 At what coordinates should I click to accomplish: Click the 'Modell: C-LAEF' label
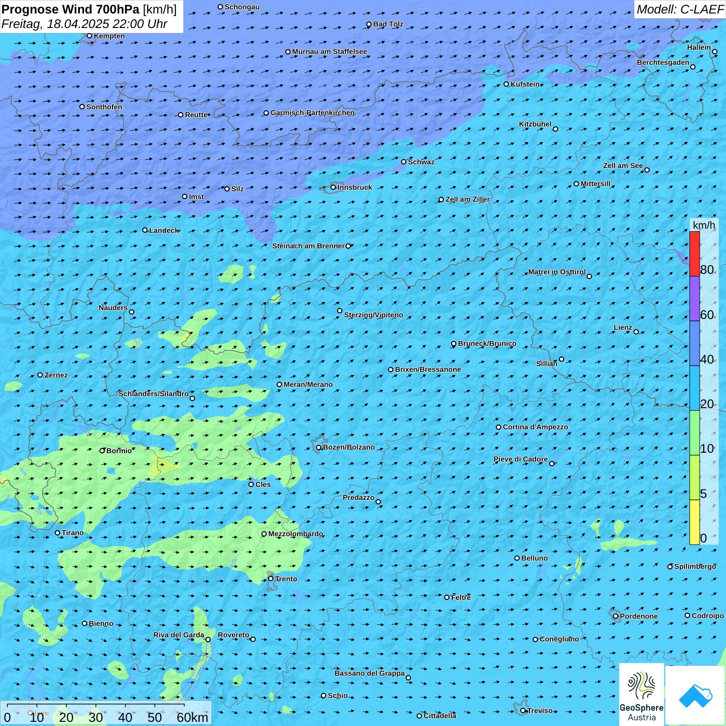coord(680,9)
